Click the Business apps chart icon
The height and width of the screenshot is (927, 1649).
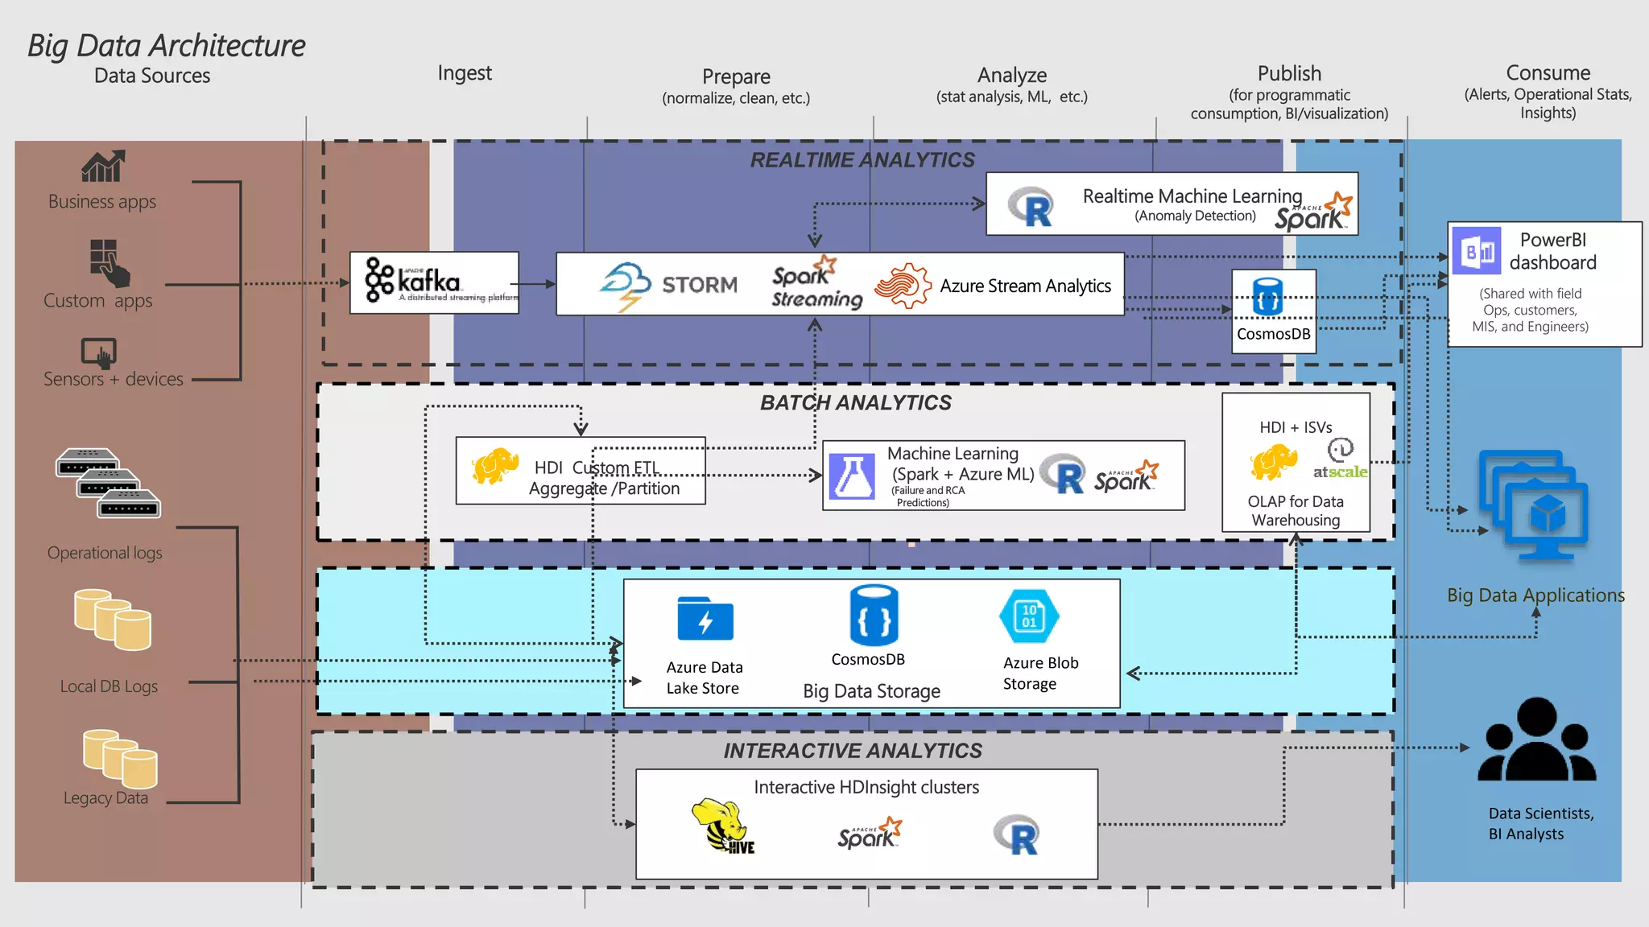[x=103, y=167]
